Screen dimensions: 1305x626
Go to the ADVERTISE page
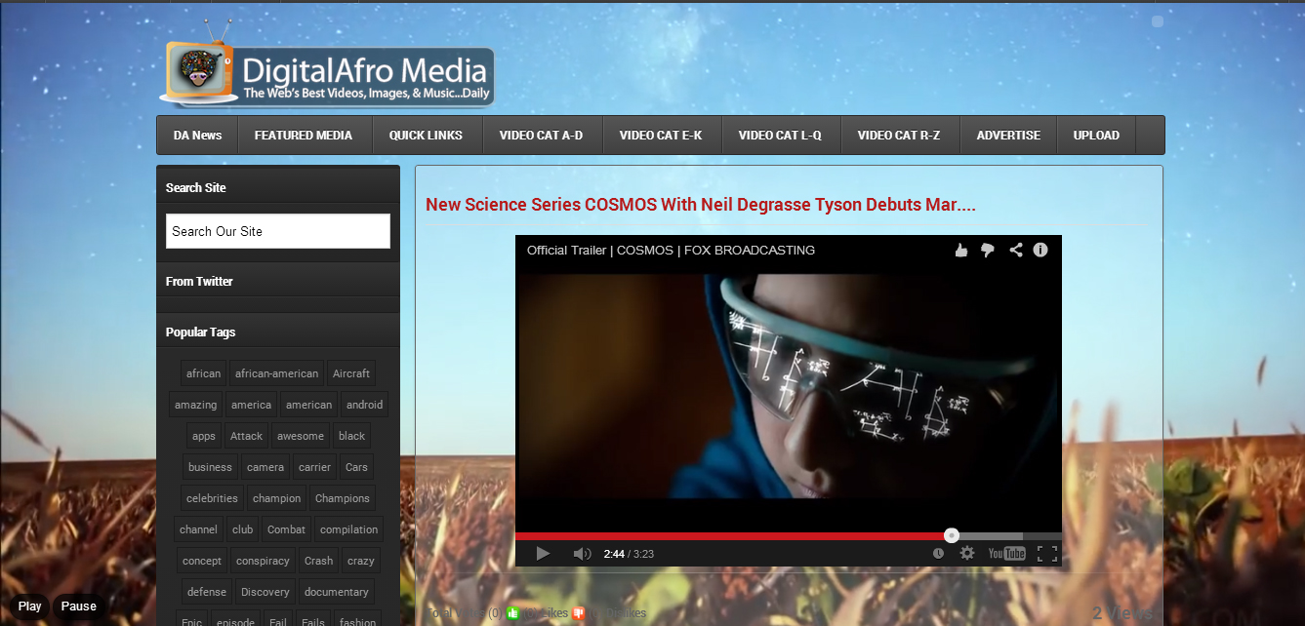tap(1008, 136)
